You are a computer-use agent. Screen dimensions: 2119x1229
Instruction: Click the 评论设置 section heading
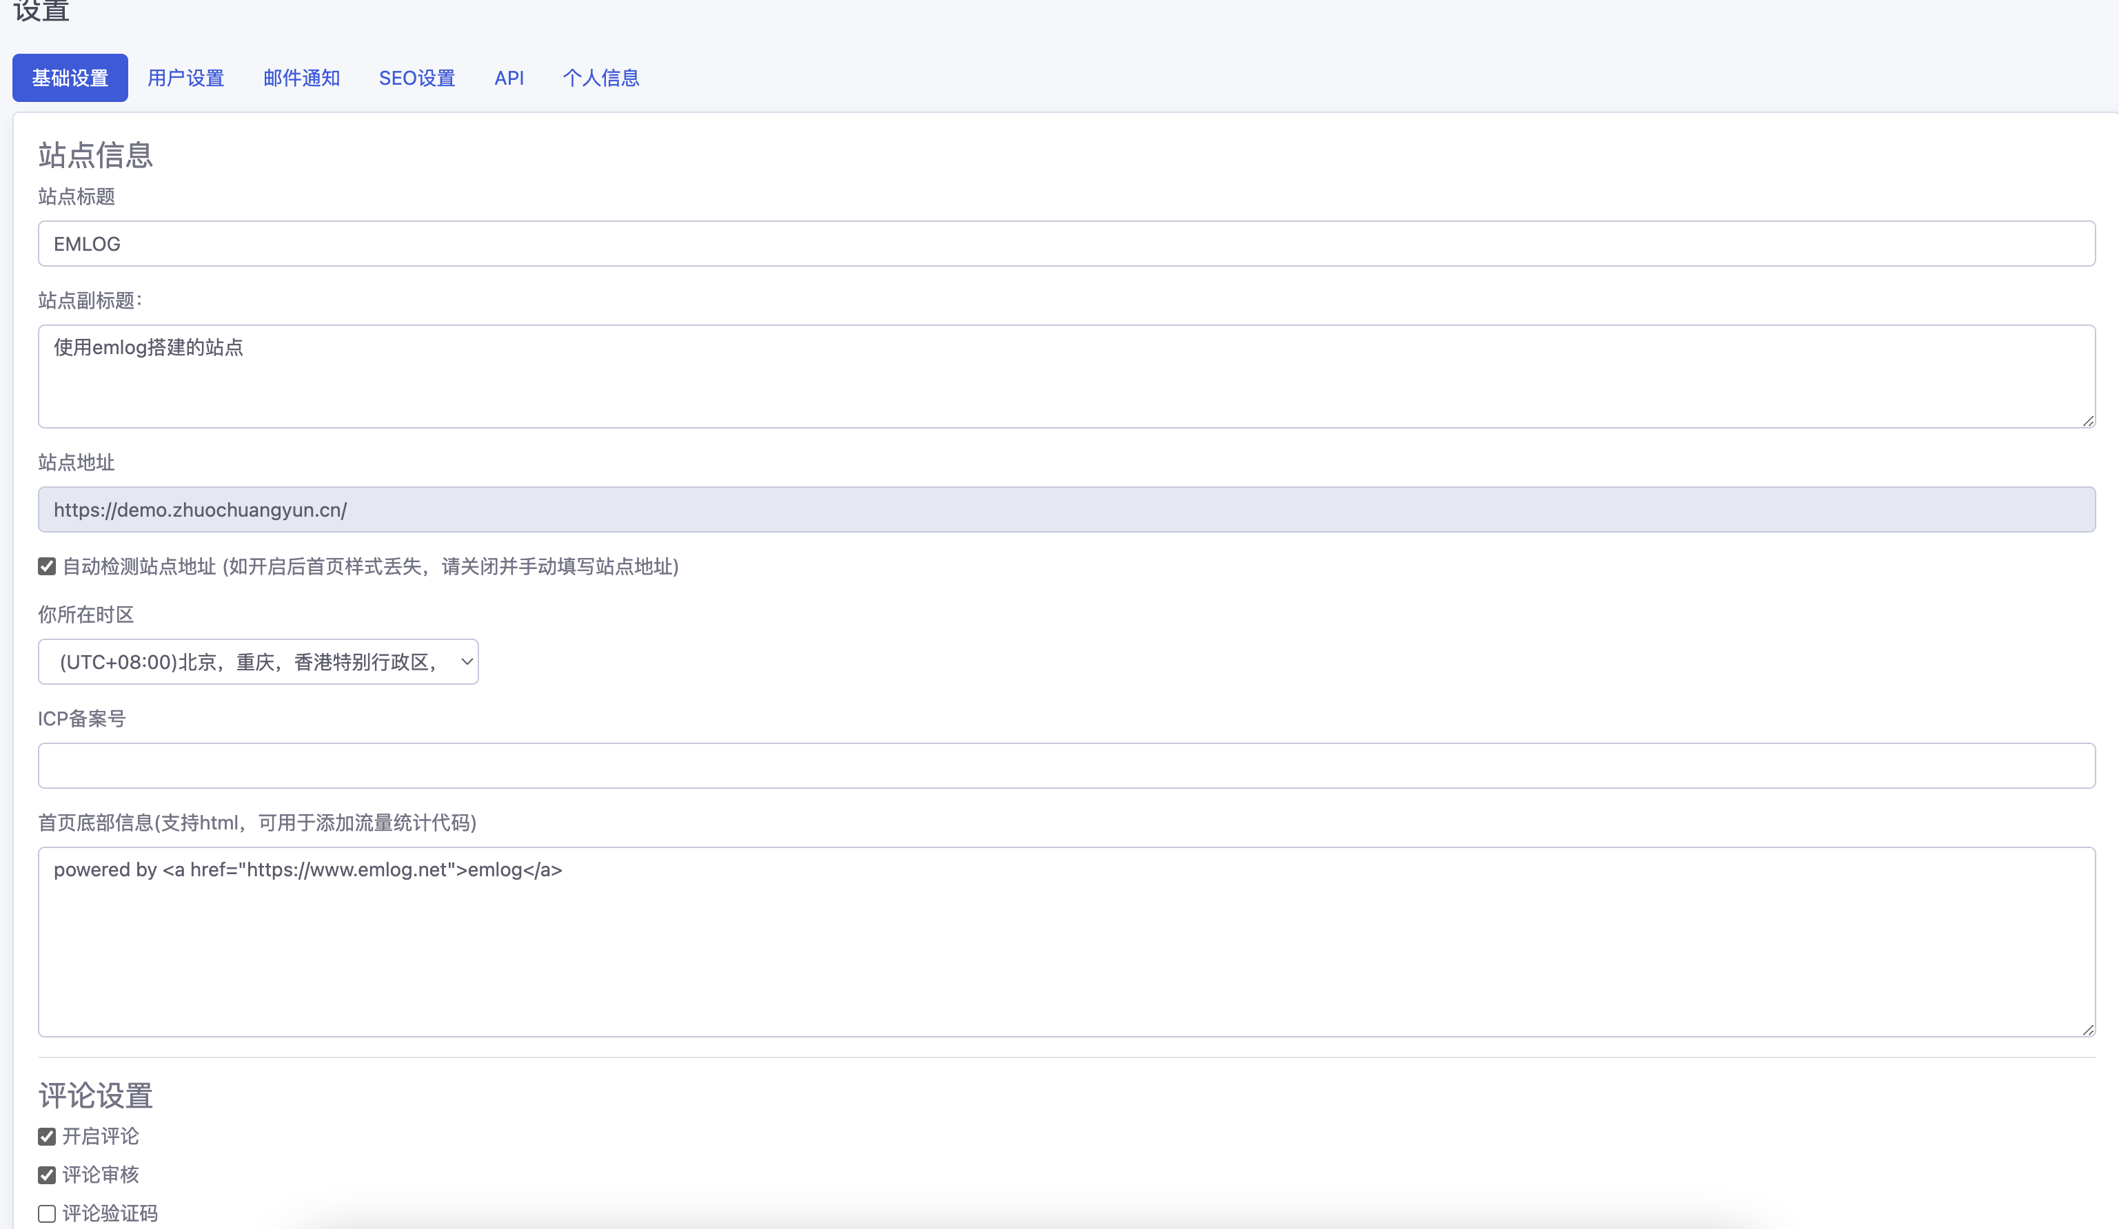point(95,1095)
